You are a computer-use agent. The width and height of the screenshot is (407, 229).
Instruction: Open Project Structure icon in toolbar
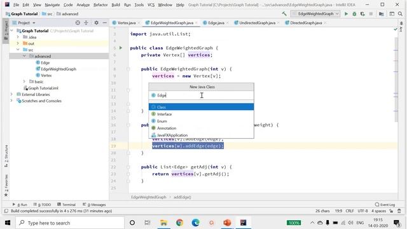pos(382,14)
